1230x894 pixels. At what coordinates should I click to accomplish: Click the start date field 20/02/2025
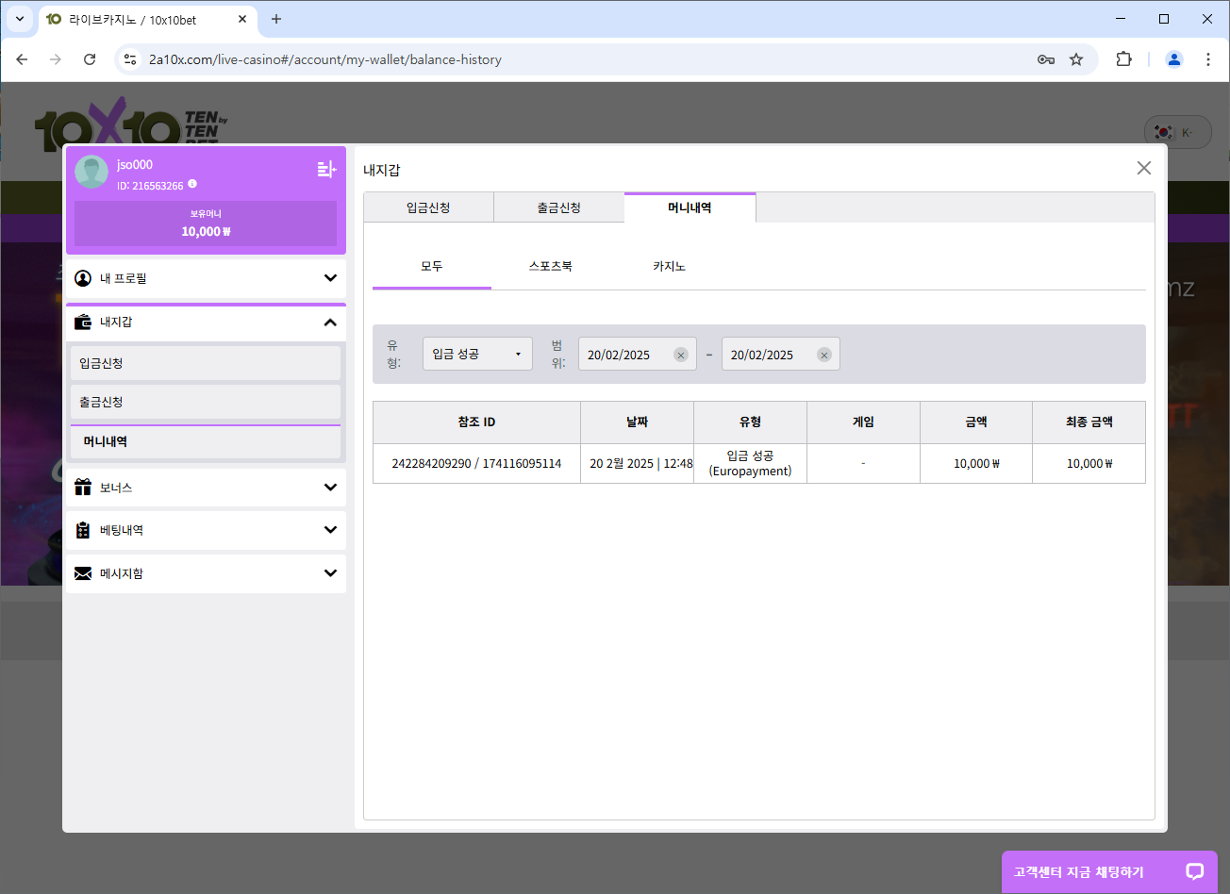623,356
